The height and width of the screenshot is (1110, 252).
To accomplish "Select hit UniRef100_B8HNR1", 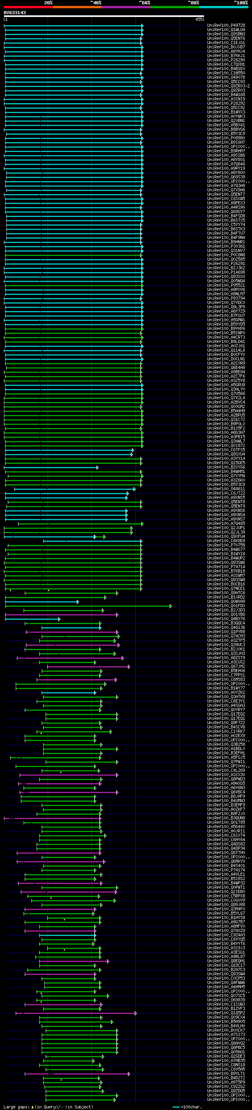I will 226,242.
